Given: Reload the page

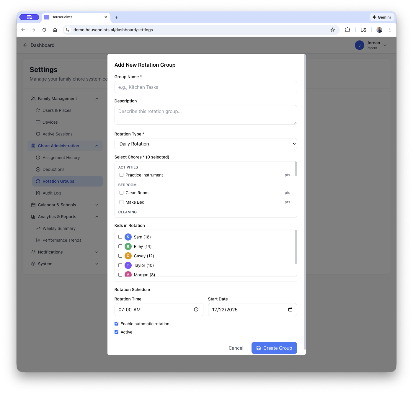Looking at the screenshot, I should (44, 30).
